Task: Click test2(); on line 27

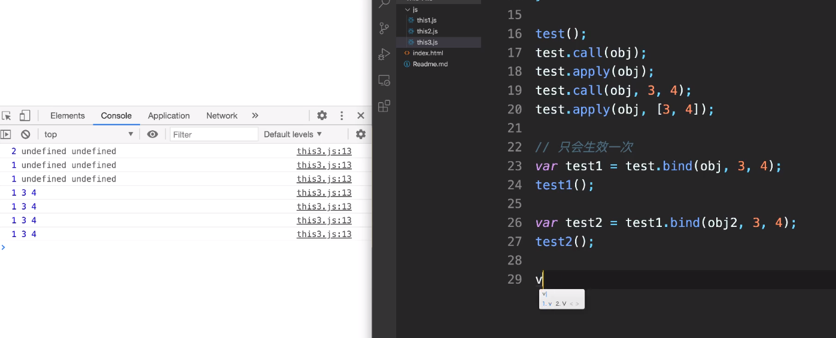Action: click(x=565, y=242)
